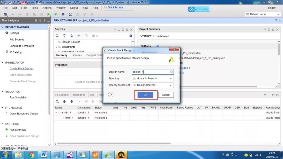Add sources using plus icon
Image resolution: width=283 pixels, height=159 pixels.
coord(79,36)
